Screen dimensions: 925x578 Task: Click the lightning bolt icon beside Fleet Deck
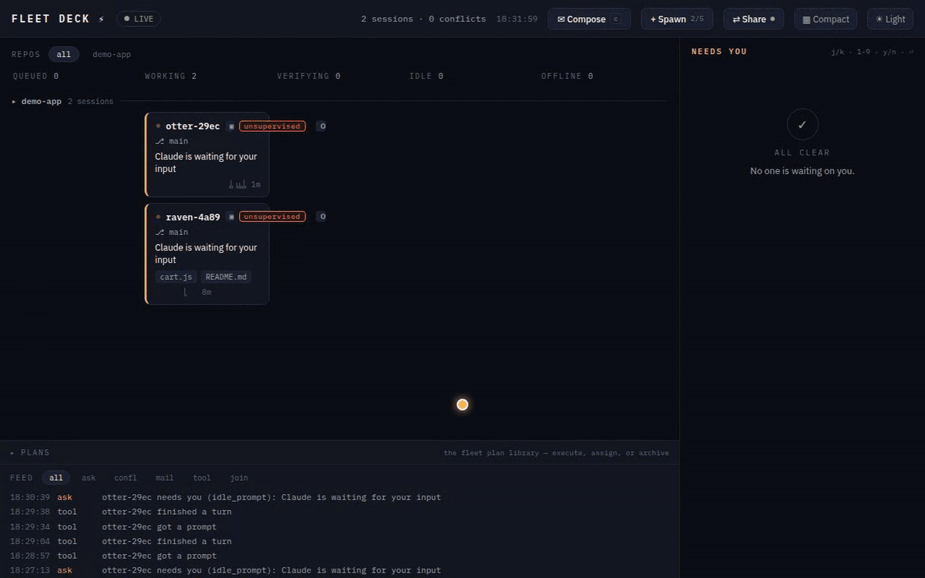click(x=101, y=19)
